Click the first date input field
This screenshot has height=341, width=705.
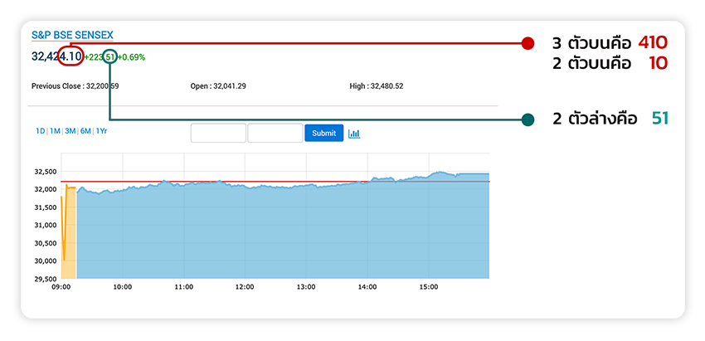pyautogui.click(x=218, y=133)
